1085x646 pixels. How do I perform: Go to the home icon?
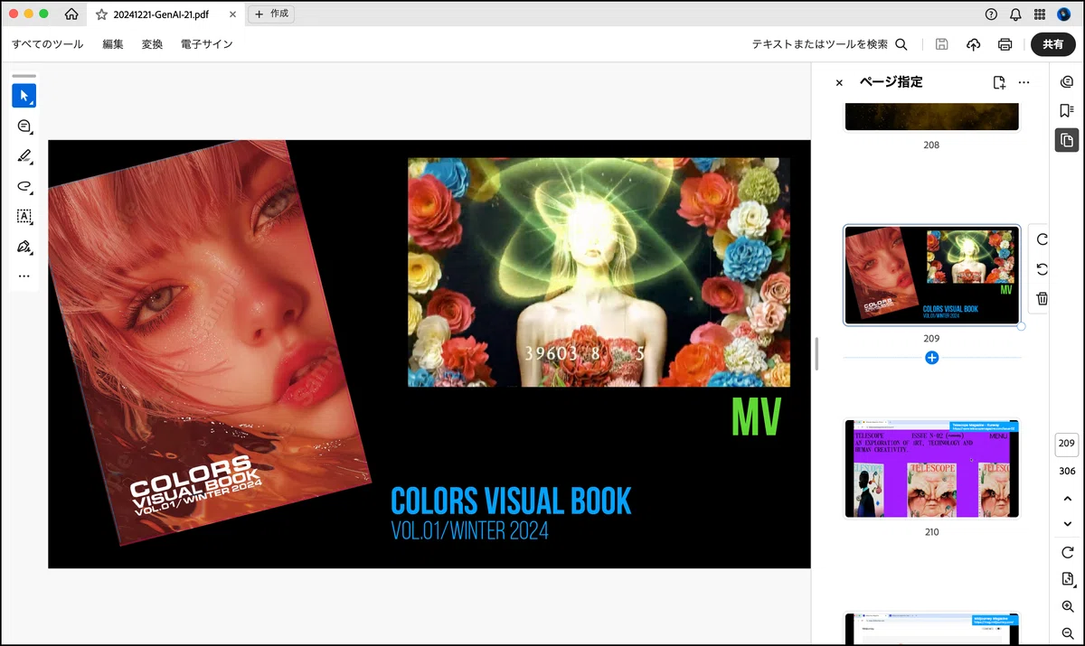click(71, 14)
